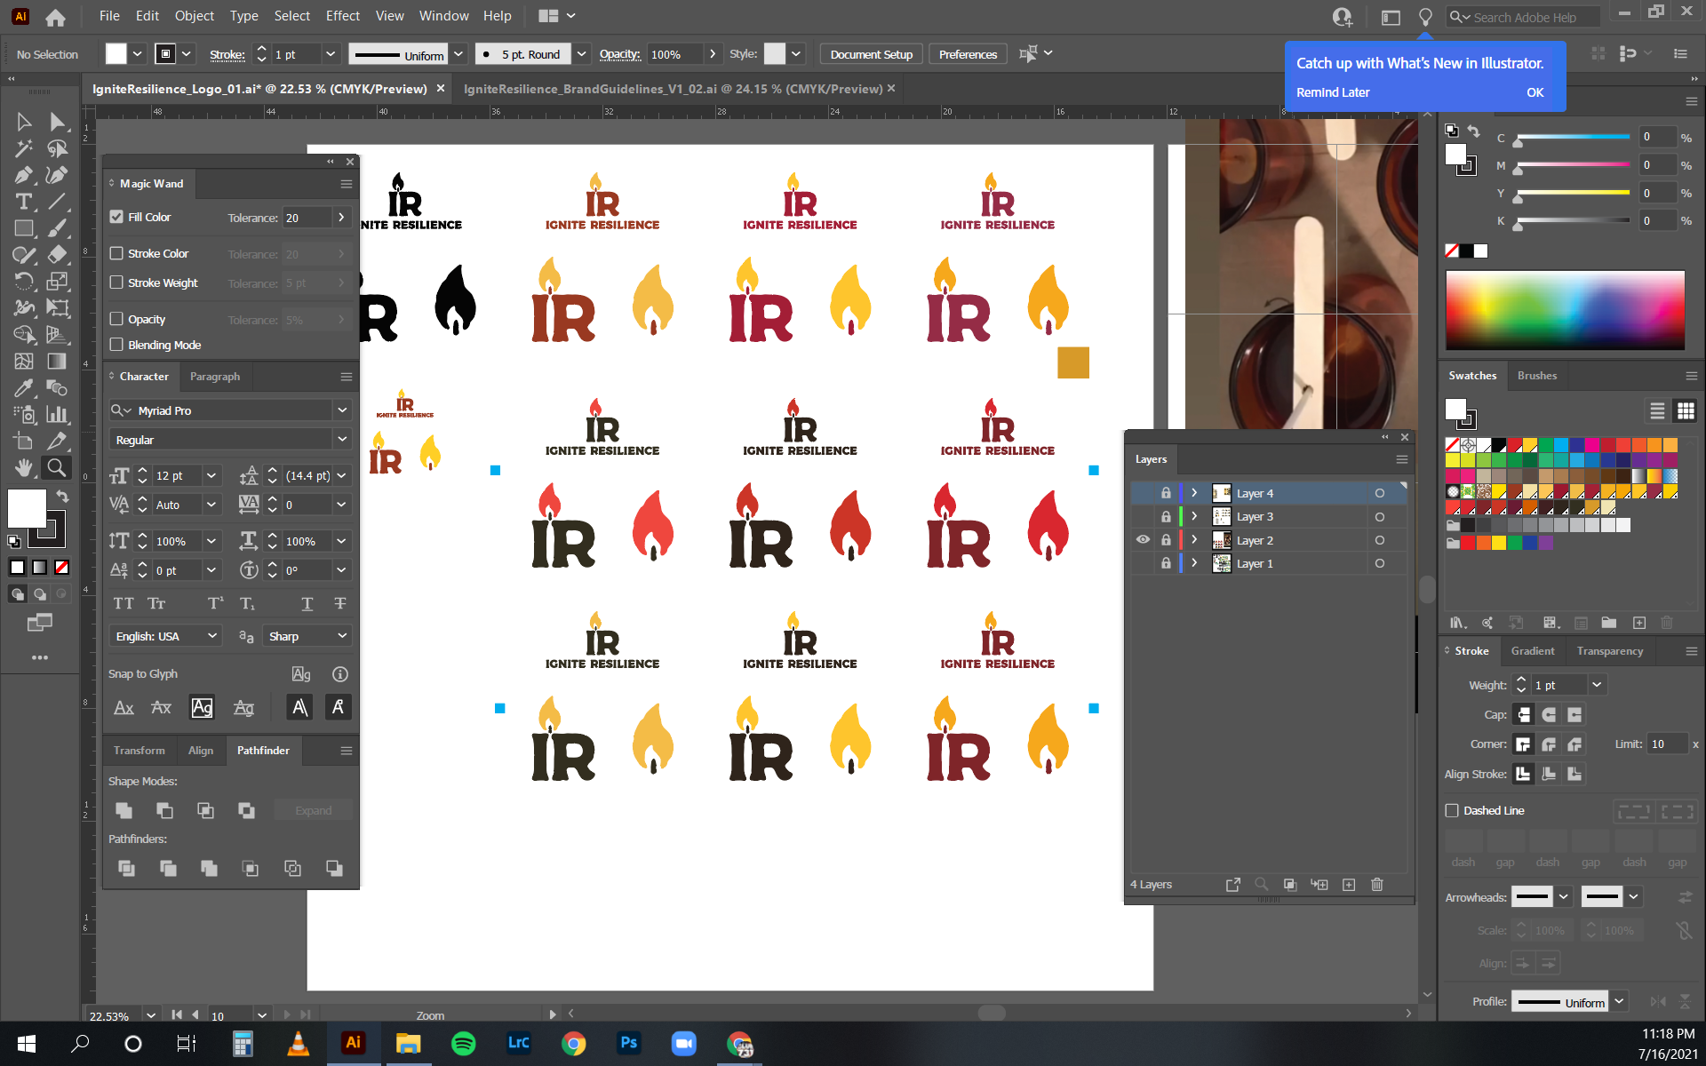1706x1066 pixels.
Task: Enable Blending Mode checkbox
Action: coord(116,345)
